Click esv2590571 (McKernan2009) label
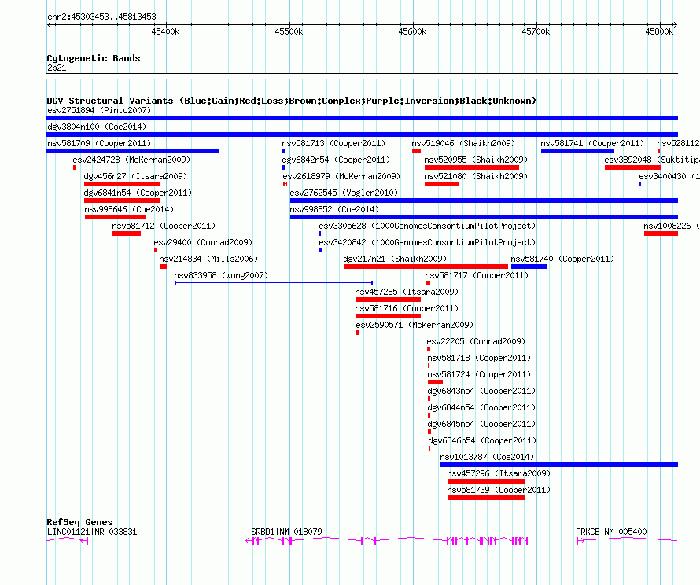This screenshot has height=585, width=700. pos(414,325)
